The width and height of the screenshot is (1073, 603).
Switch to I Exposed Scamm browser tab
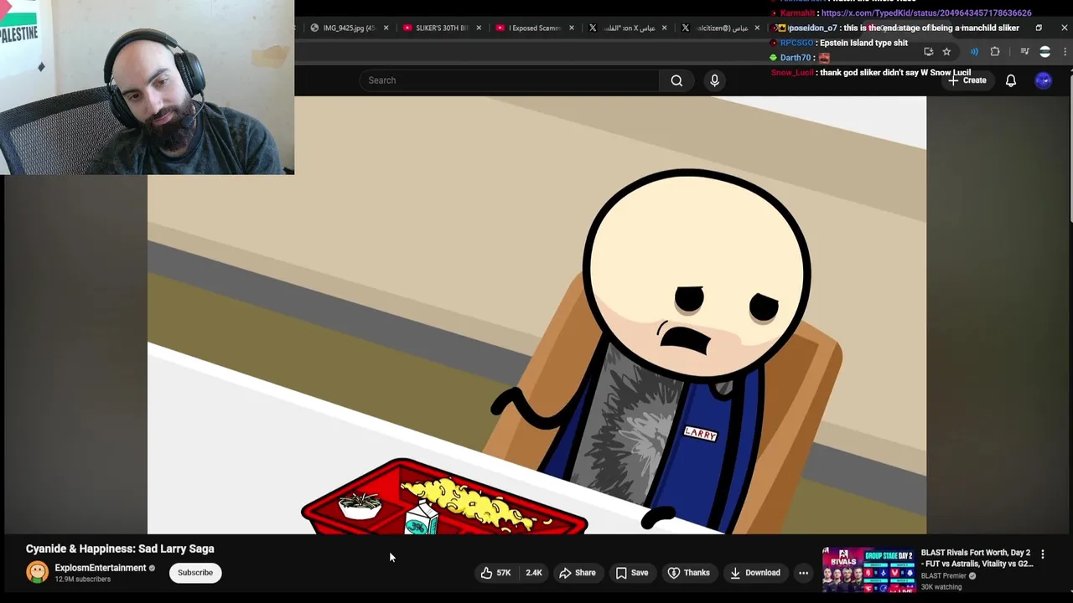(x=529, y=28)
